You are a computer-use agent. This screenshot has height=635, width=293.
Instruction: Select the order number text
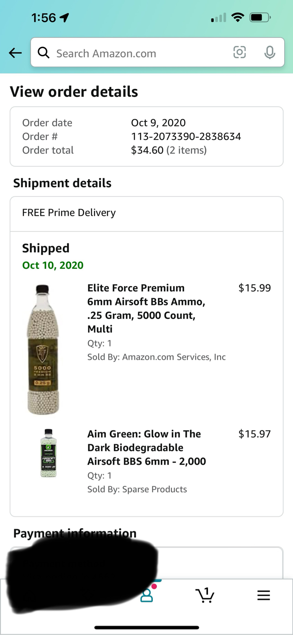[186, 137]
